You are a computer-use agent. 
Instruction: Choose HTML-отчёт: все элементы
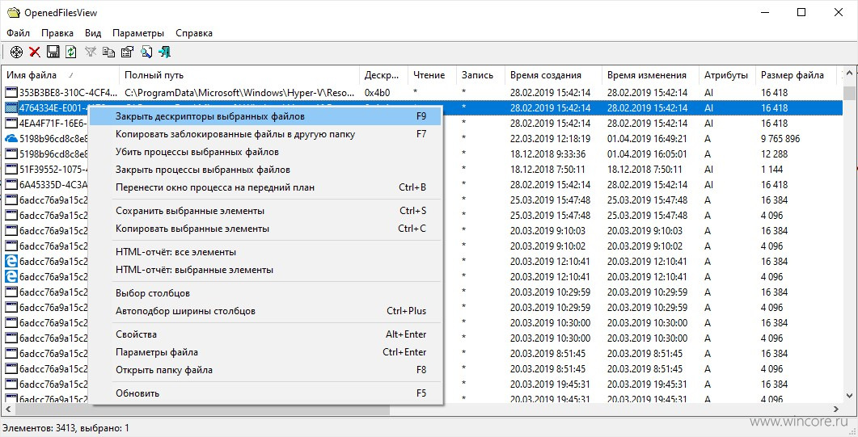(265, 252)
